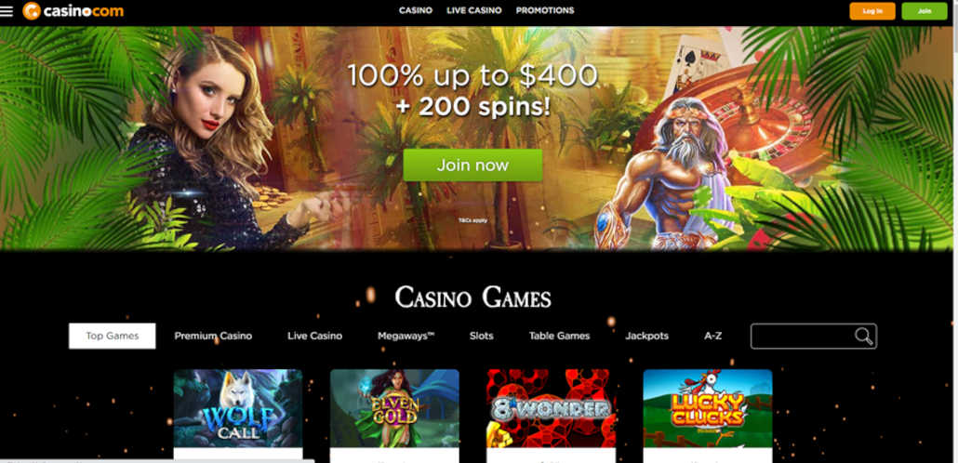Switch to the Megaways tab
This screenshot has height=463, width=958.
tap(406, 336)
